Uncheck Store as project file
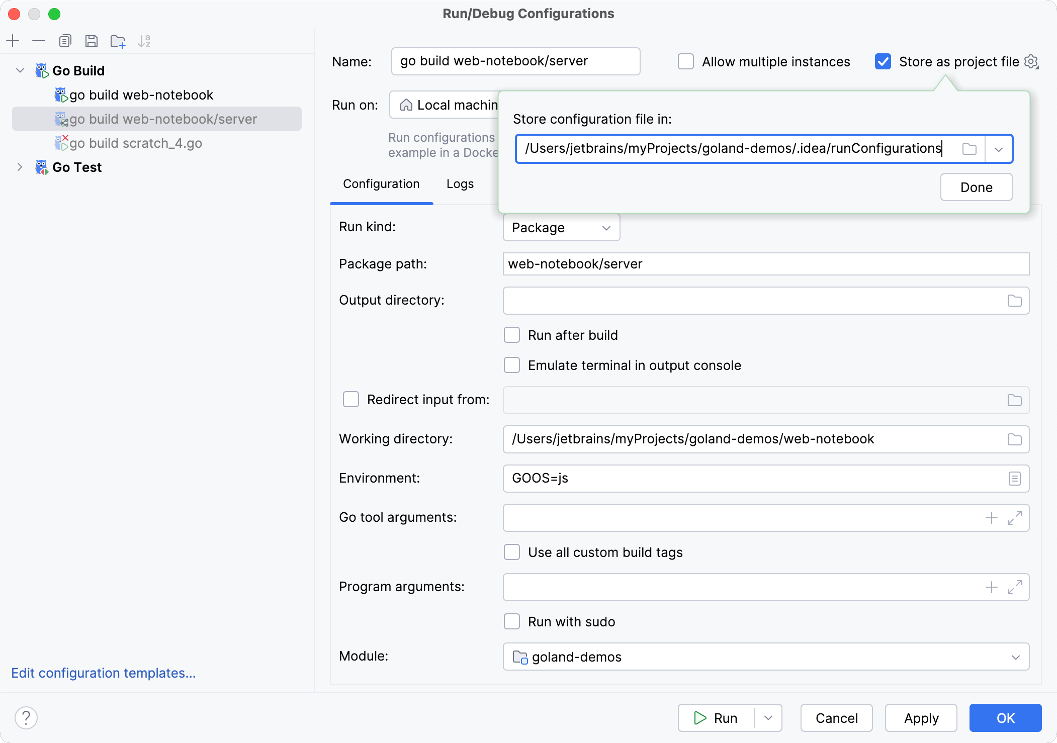The width and height of the screenshot is (1057, 743). click(x=883, y=61)
